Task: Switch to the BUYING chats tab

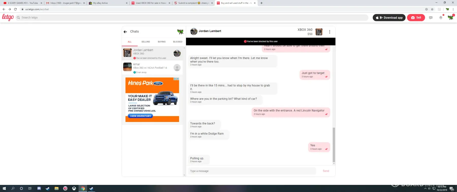Action: tap(162, 42)
